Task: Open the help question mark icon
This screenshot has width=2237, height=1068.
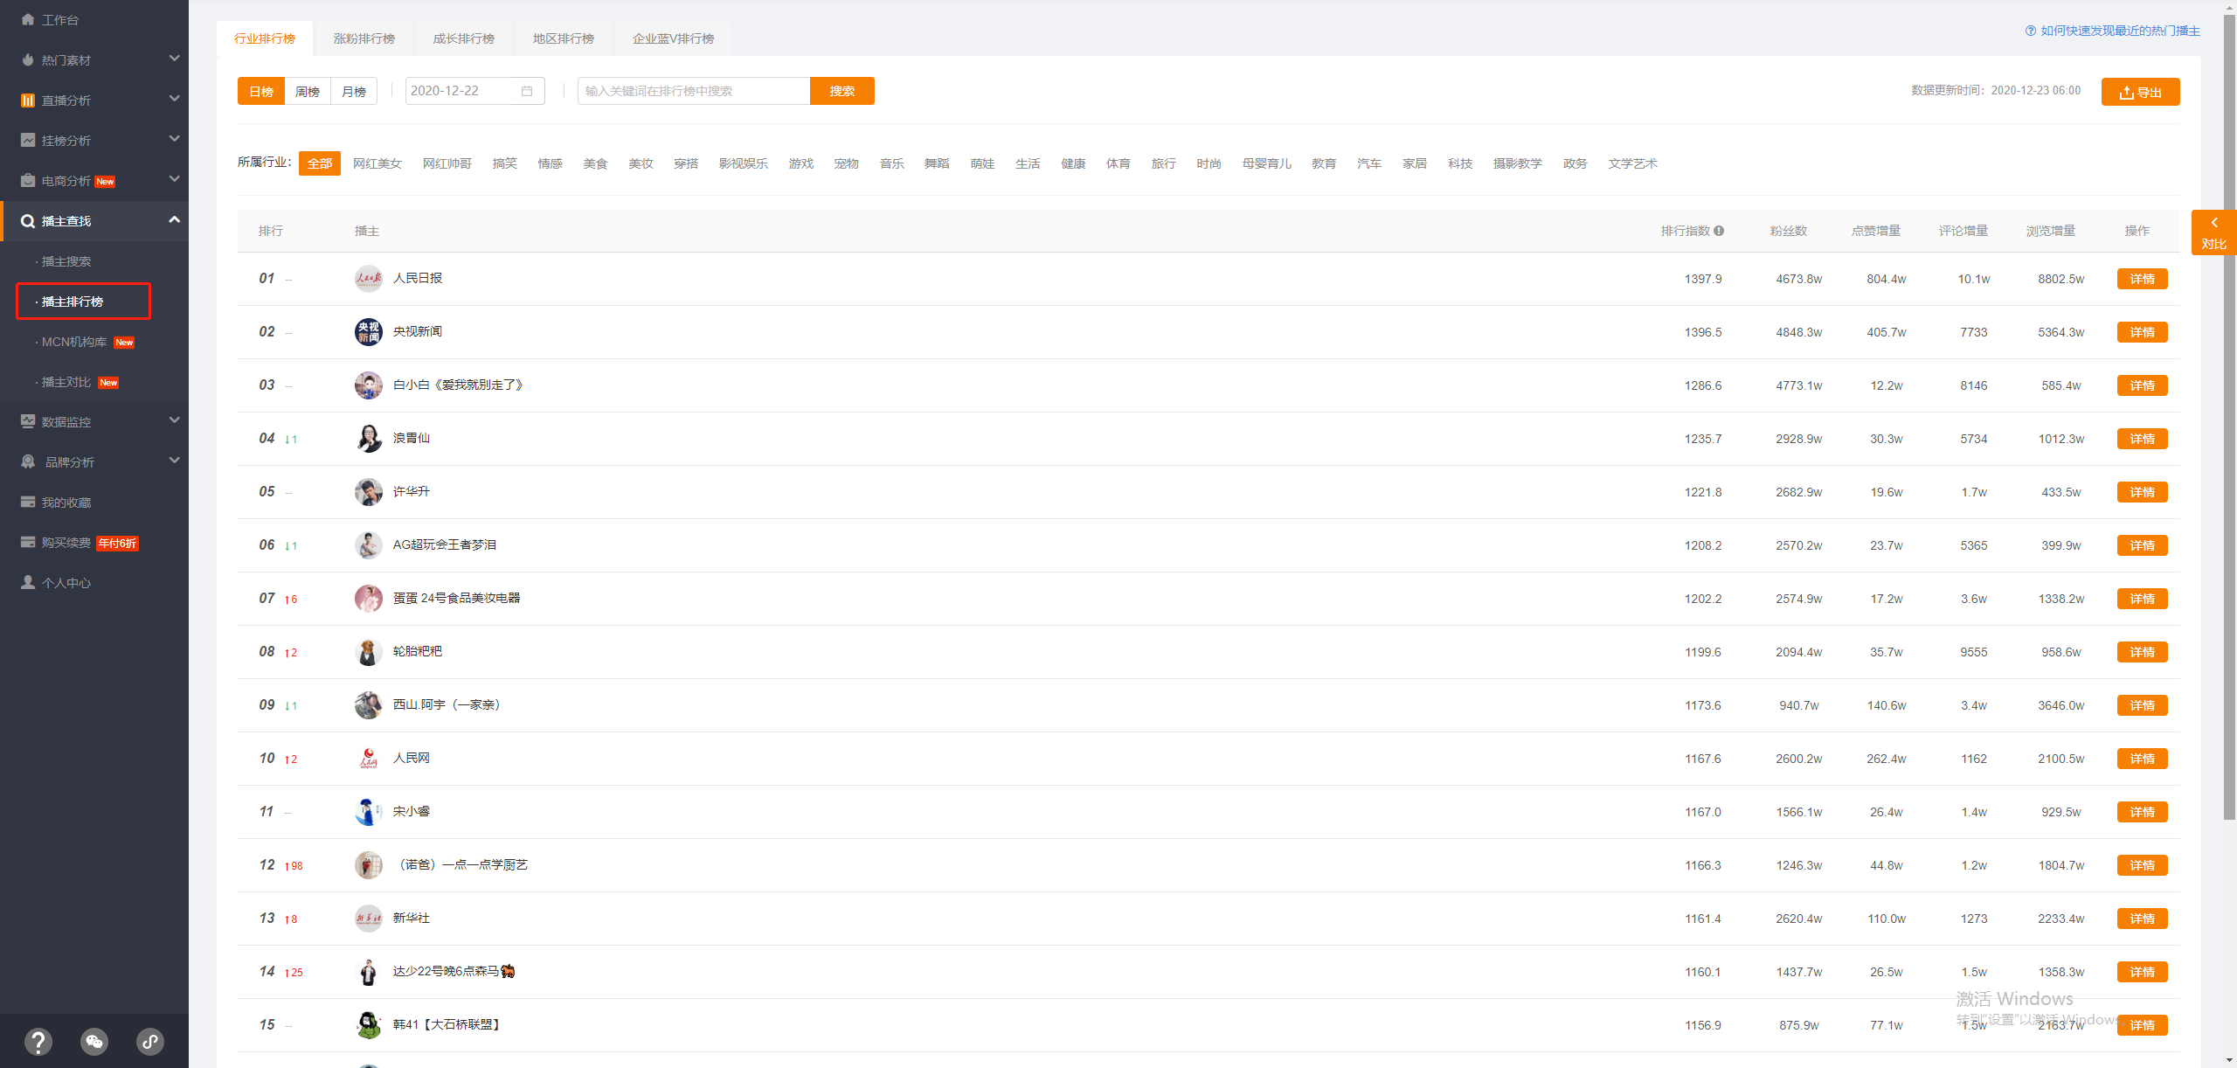Action: (38, 1041)
